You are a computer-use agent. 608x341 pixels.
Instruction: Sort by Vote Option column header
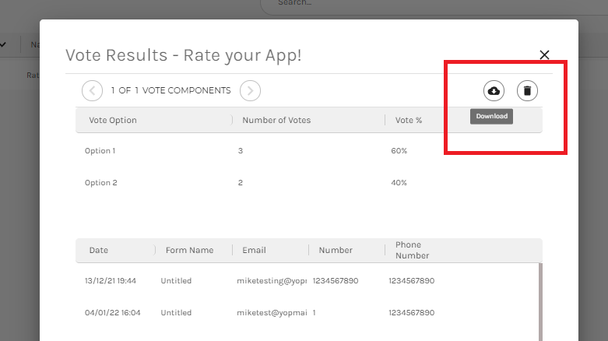tap(113, 121)
